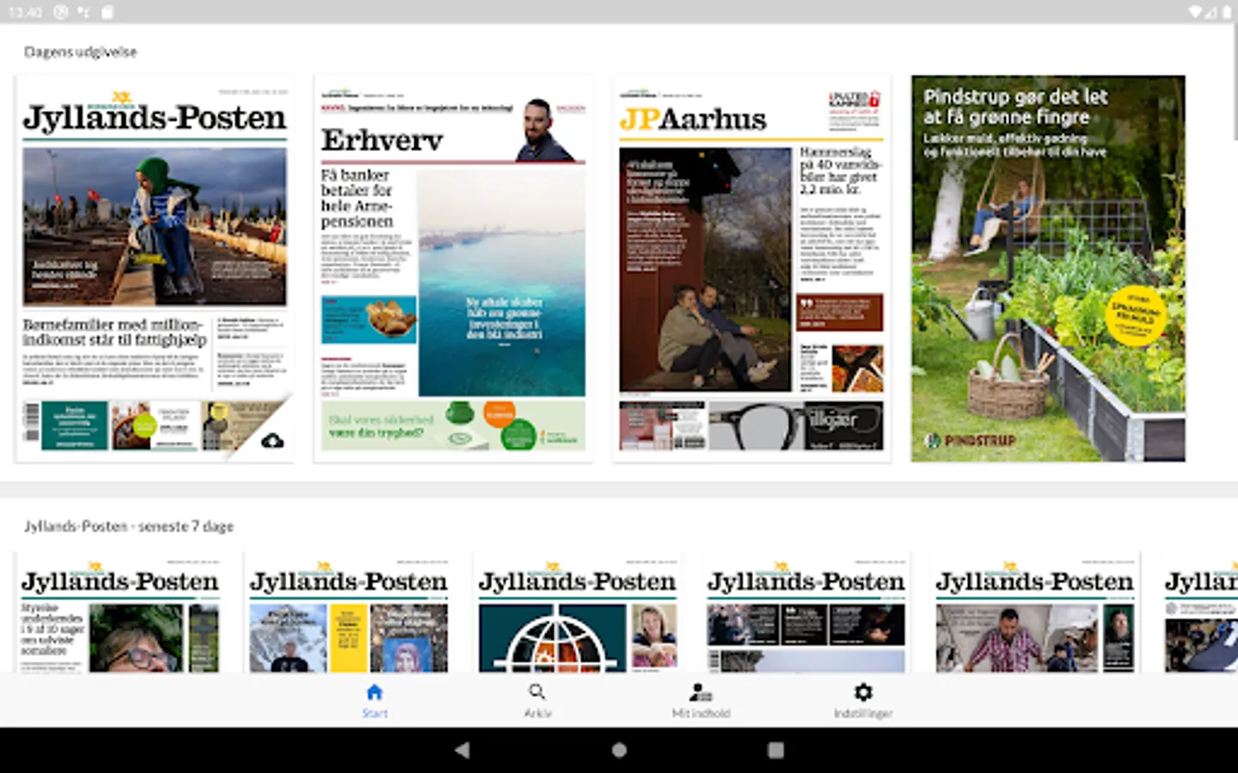
Task: Open today's Jyllands-Posten front page
Action: click(x=155, y=269)
